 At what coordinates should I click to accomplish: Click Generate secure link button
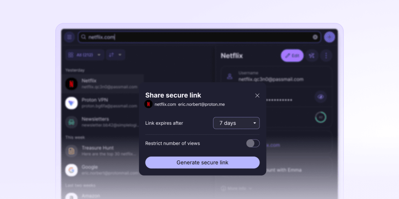202,162
